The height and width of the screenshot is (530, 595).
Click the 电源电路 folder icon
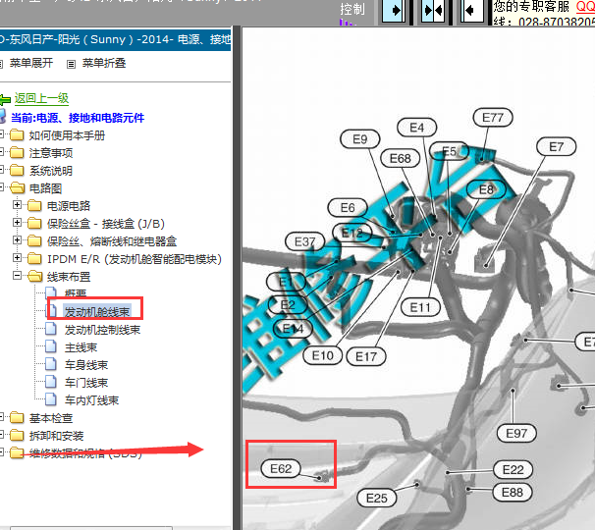pos(34,206)
